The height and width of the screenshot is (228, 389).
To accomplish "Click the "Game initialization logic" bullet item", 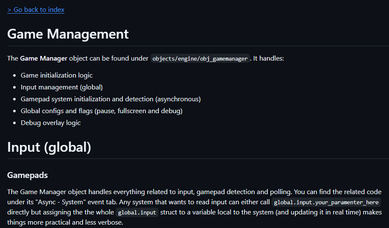I will click(56, 75).
